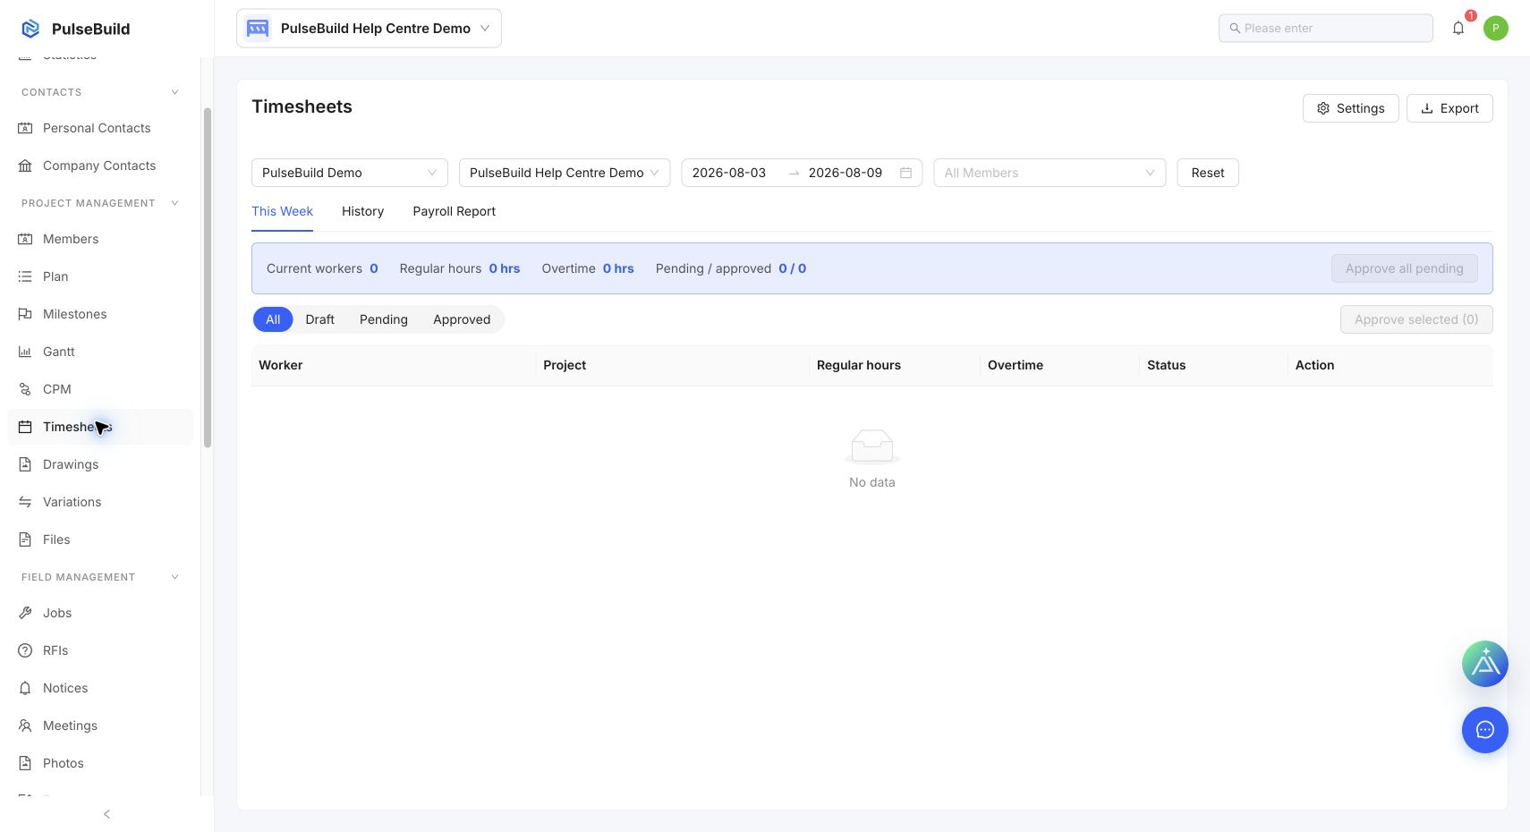Click the Drawings document icon

(25, 464)
